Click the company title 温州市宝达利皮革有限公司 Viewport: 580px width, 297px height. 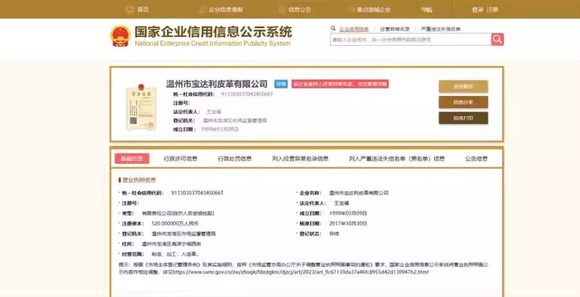point(217,84)
